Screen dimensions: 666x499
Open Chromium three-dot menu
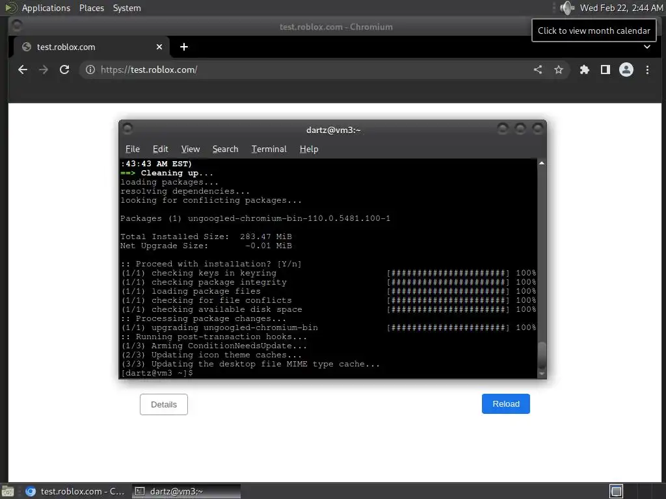pos(647,70)
